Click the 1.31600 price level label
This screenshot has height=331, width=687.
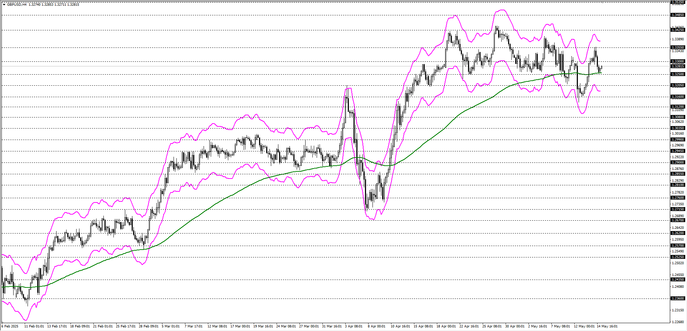pos(678,97)
